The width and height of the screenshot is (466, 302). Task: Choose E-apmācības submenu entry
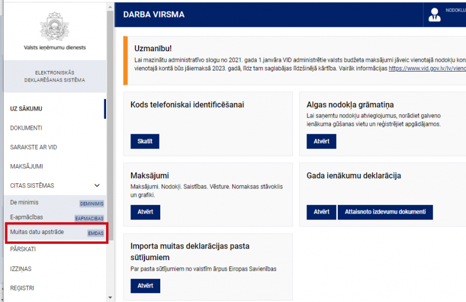[26, 217]
